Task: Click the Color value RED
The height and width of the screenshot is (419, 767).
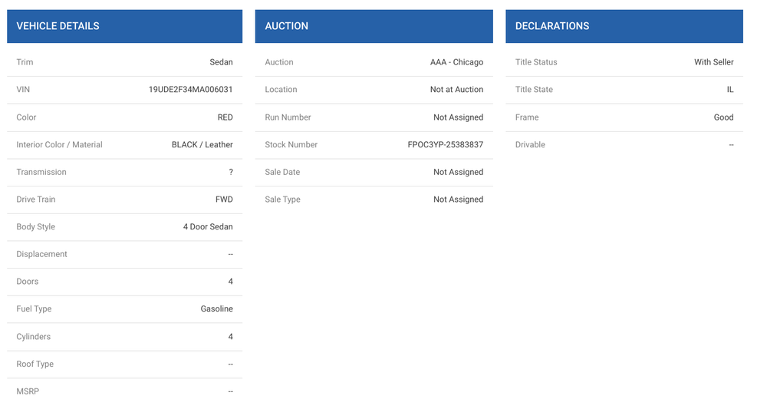Action: tap(225, 117)
